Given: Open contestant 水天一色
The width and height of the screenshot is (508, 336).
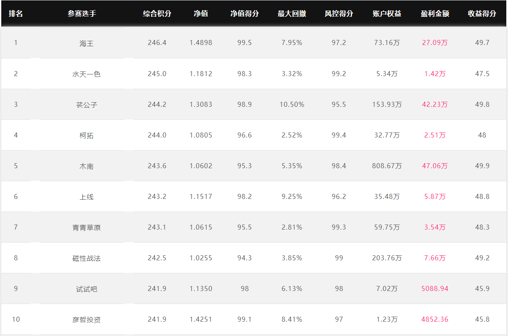Looking at the screenshot, I should 86,74.
